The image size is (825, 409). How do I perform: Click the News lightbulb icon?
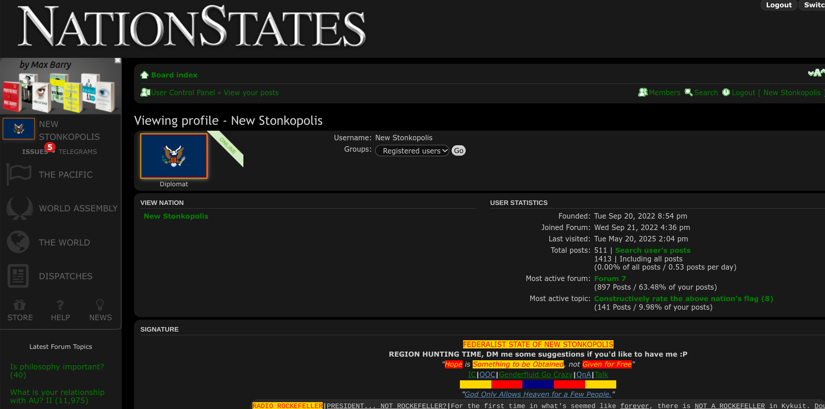coord(100,305)
